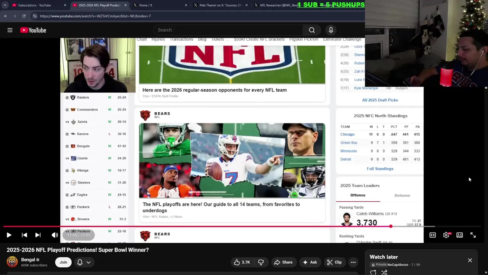Mute the video using the speaker icon
488x275 pixels.
[55, 235]
